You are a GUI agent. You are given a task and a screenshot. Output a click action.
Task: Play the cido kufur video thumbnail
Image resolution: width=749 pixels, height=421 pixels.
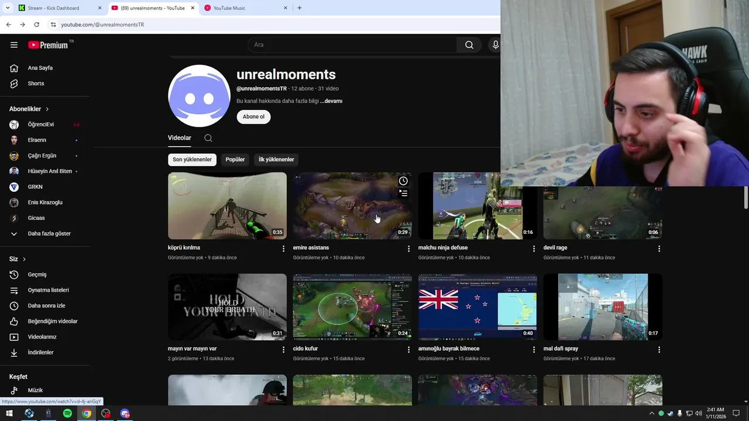[352, 307]
